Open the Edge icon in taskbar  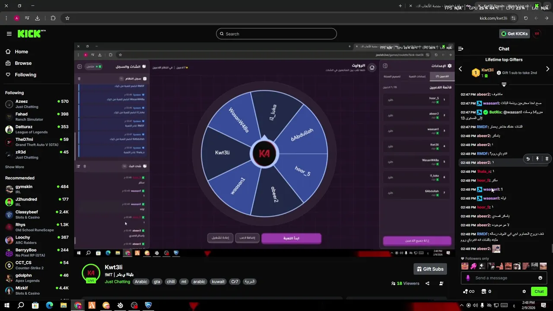49,305
